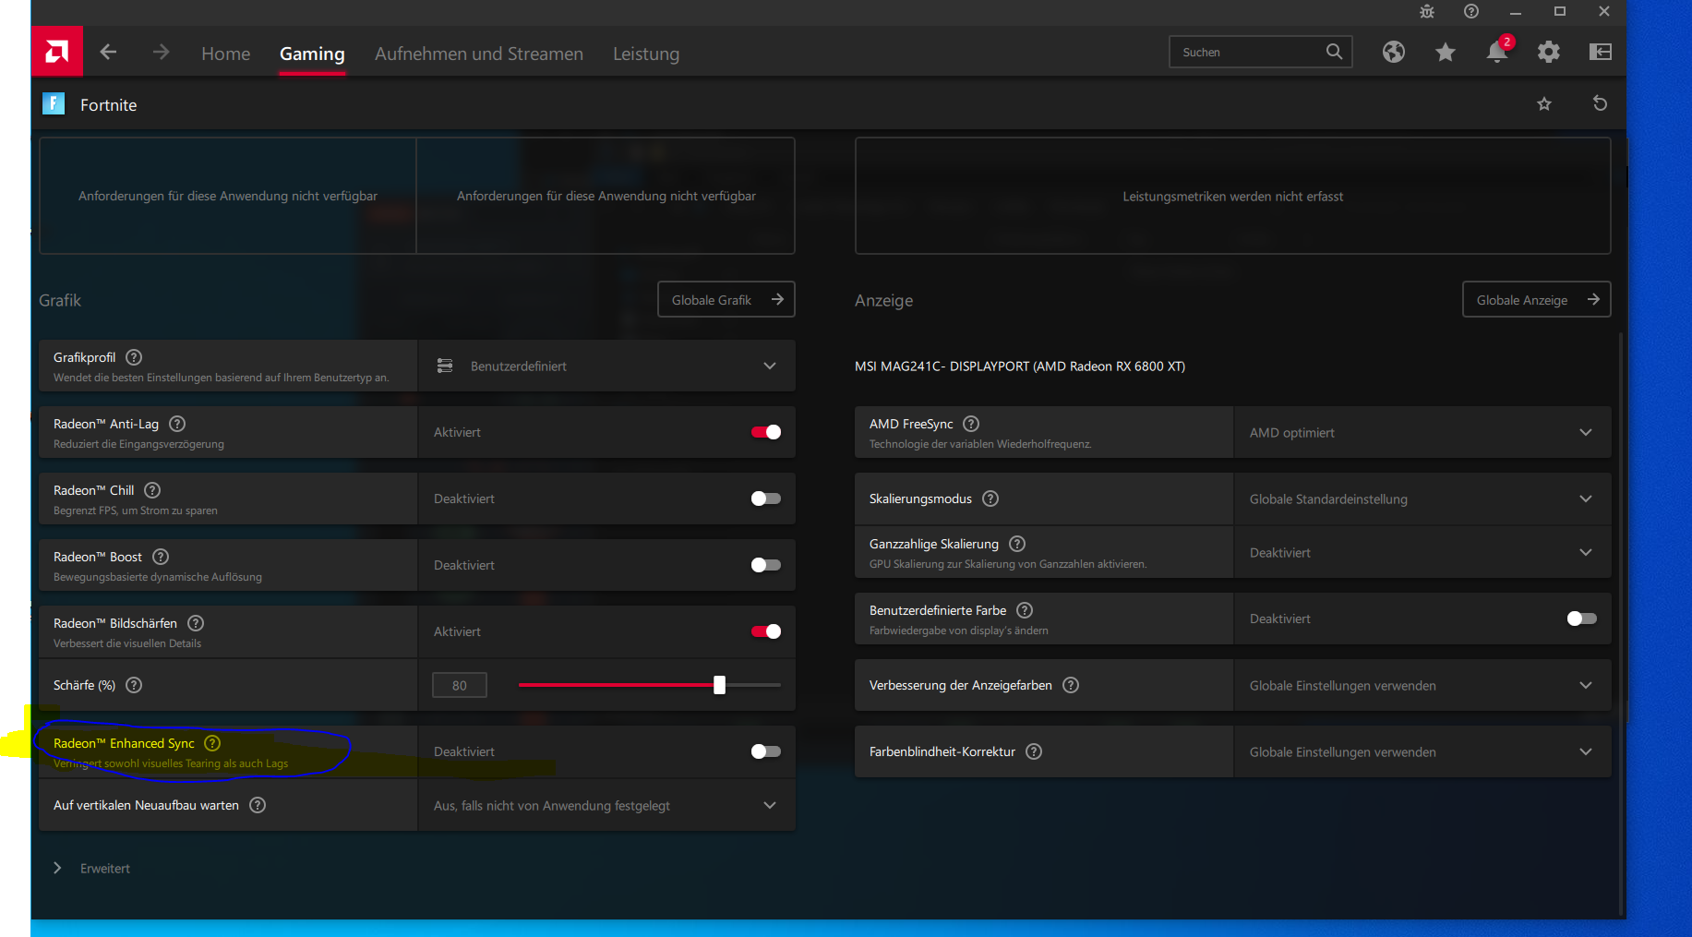1692x937 pixels.
Task: Open Globale Anzeige settings
Action: pos(1537,299)
